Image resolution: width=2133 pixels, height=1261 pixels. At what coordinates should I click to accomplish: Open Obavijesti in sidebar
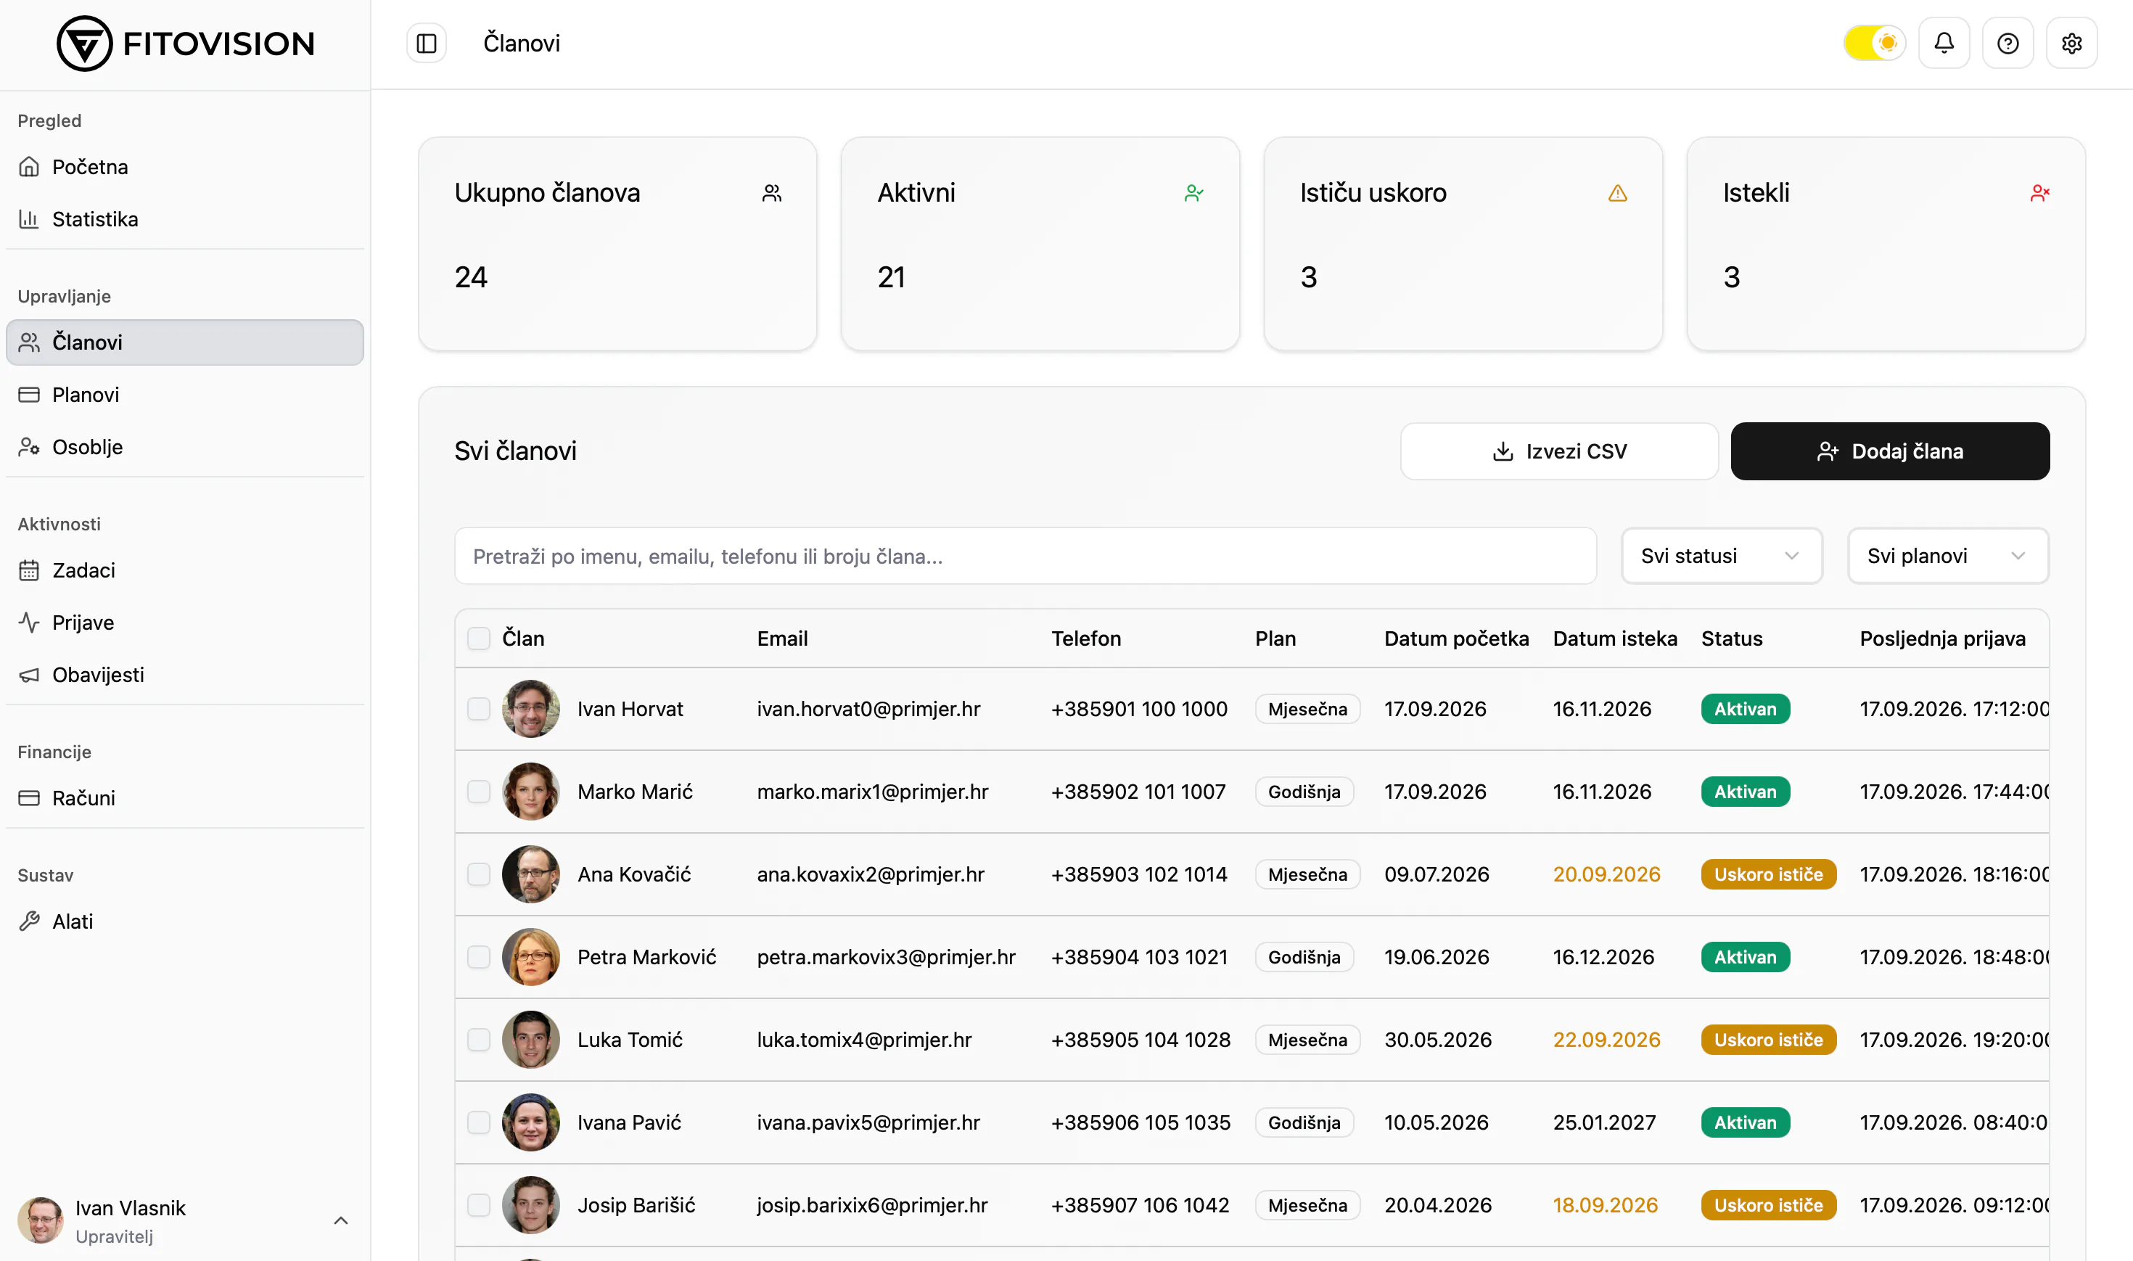184,675
